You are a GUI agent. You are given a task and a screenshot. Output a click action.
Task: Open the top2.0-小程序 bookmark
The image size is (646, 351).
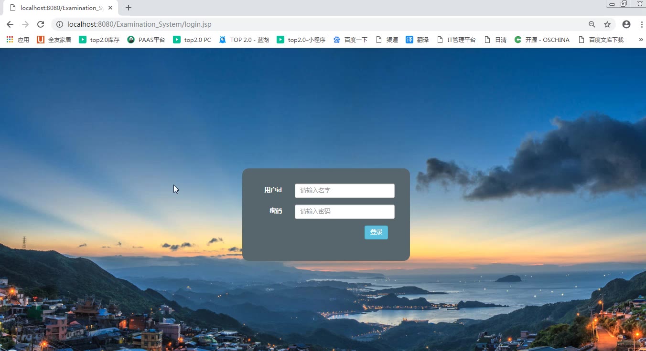point(301,40)
